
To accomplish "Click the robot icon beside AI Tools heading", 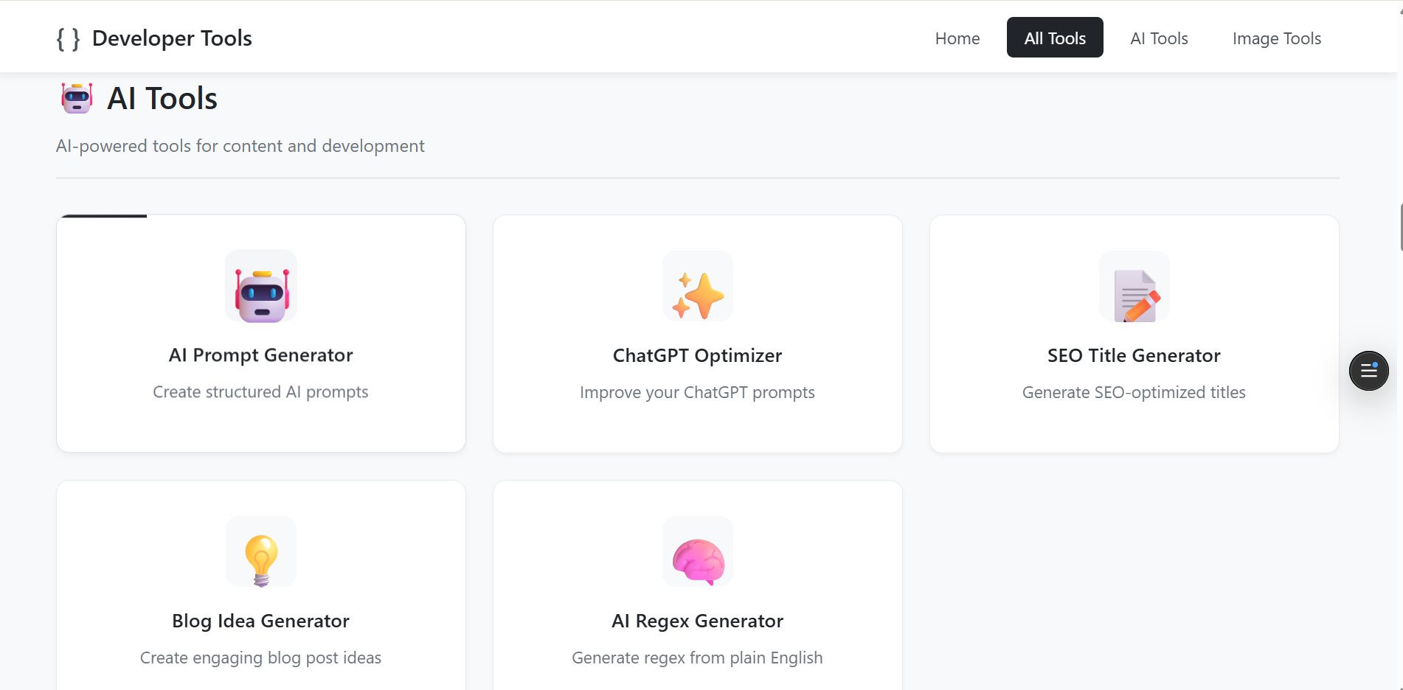I will 77,98.
